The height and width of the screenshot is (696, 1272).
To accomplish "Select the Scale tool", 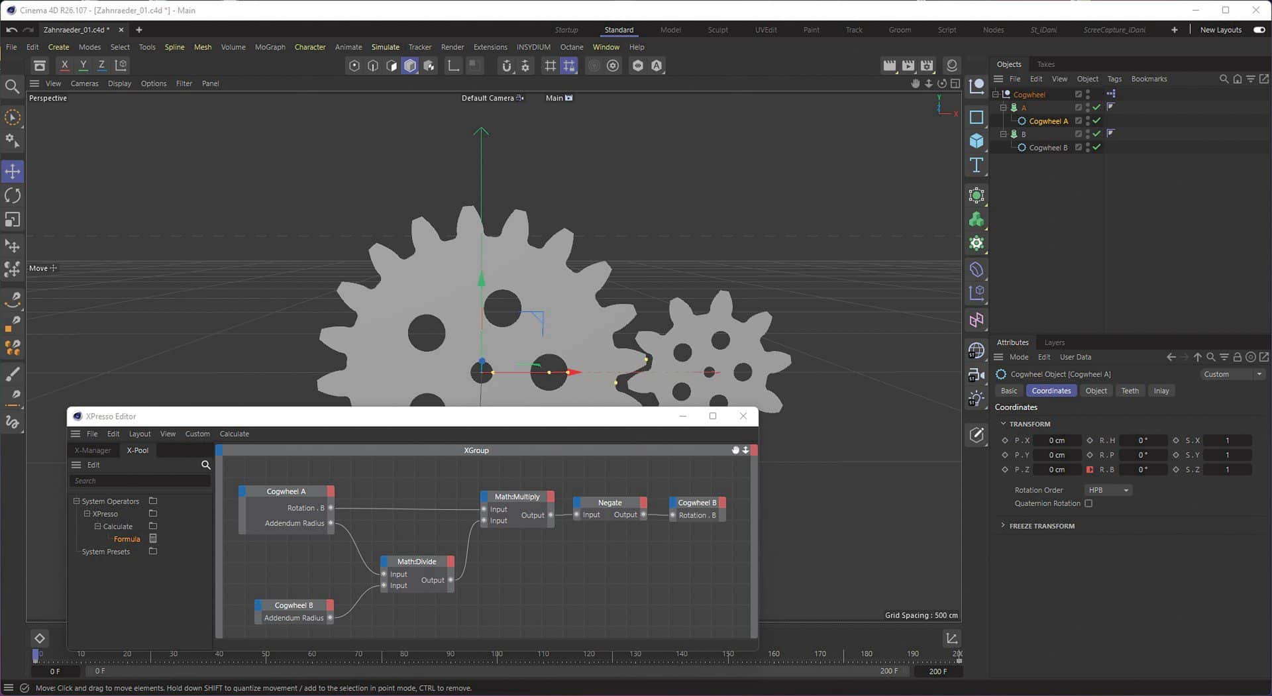I will [x=12, y=220].
